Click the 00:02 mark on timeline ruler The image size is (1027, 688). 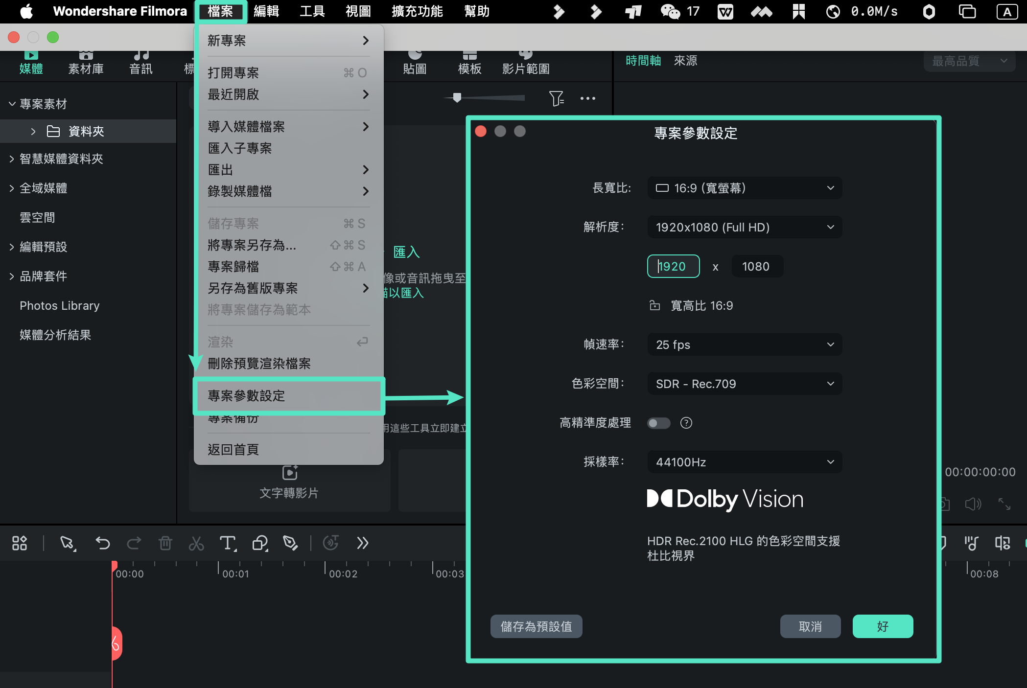343,573
